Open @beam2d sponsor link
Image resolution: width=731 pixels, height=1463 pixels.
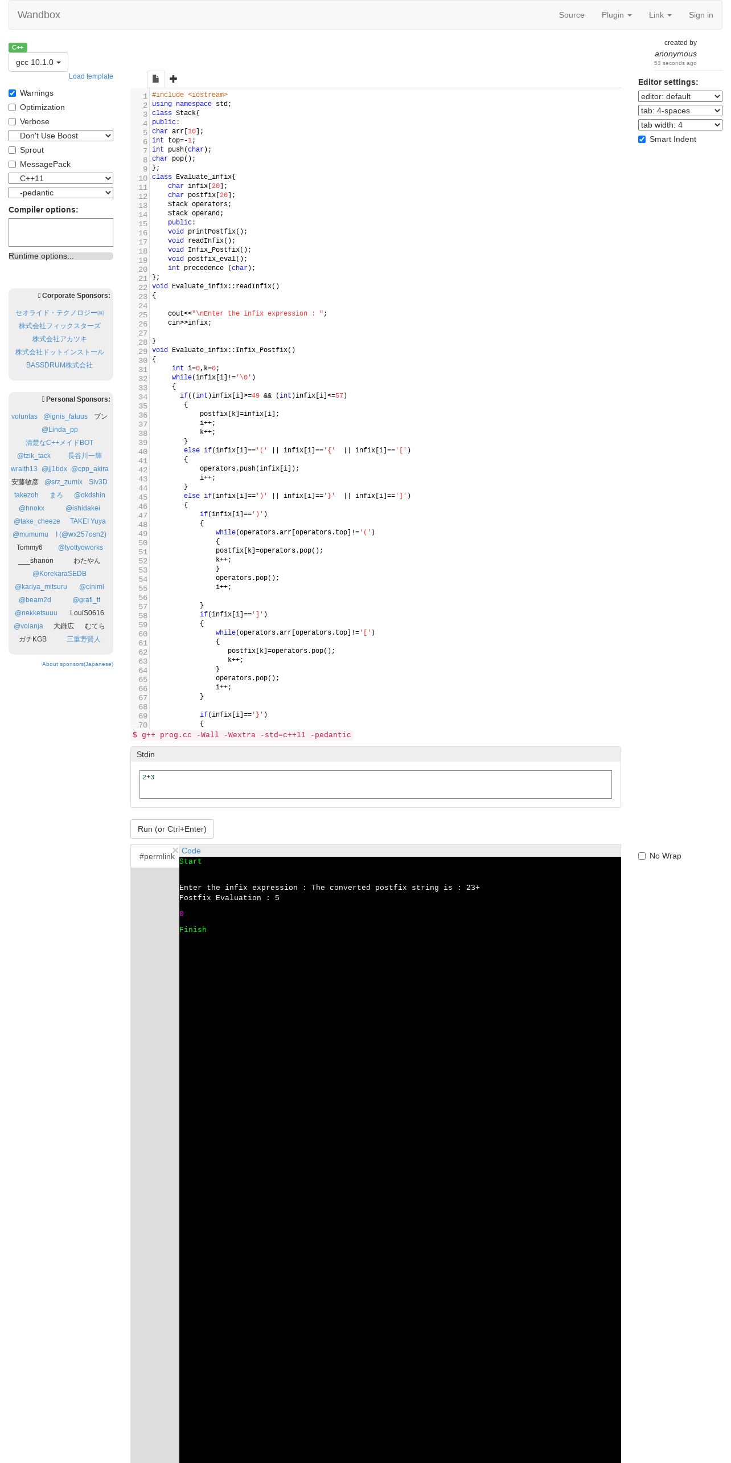(35, 600)
